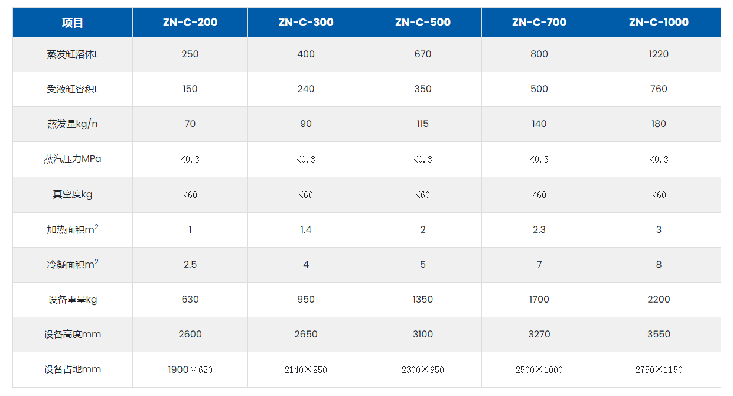The image size is (733, 396).
Task: Click the ZN-C-500 header cell
Action: point(423,22)
